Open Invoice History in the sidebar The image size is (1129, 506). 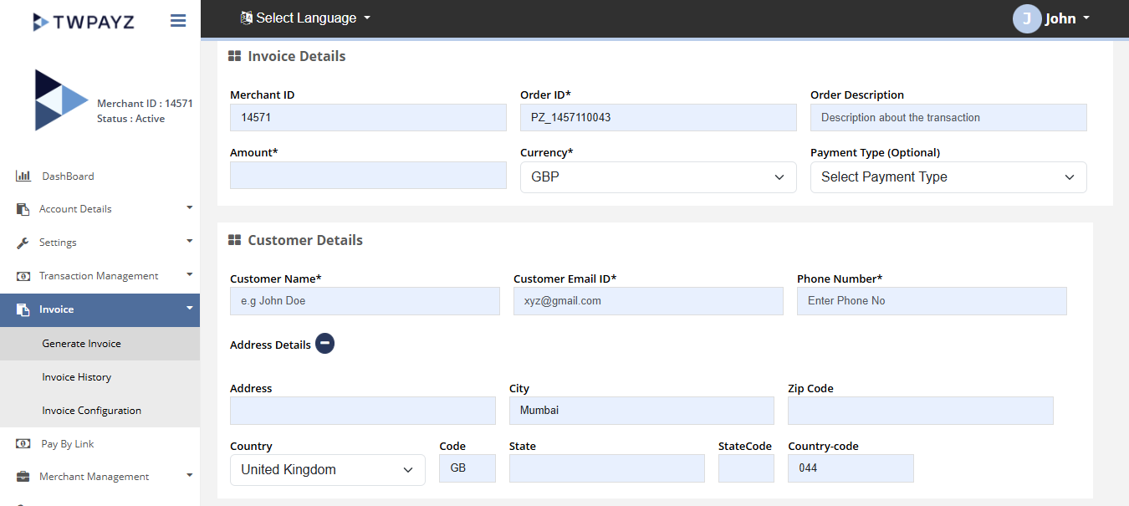point(77,377)
